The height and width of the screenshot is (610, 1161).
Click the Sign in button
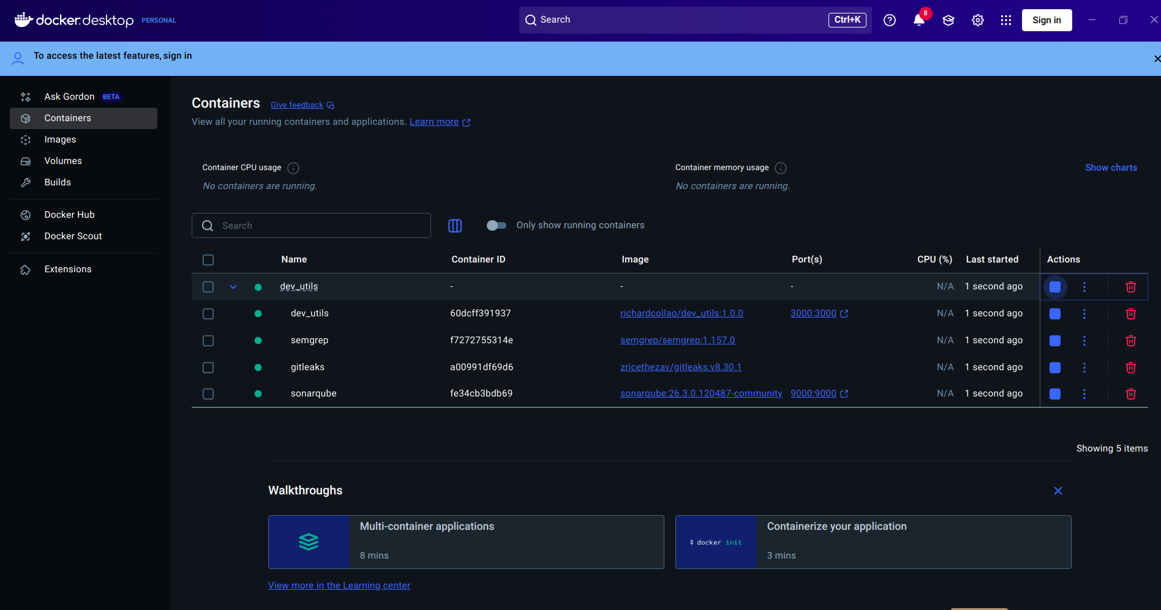point(1046,20)
